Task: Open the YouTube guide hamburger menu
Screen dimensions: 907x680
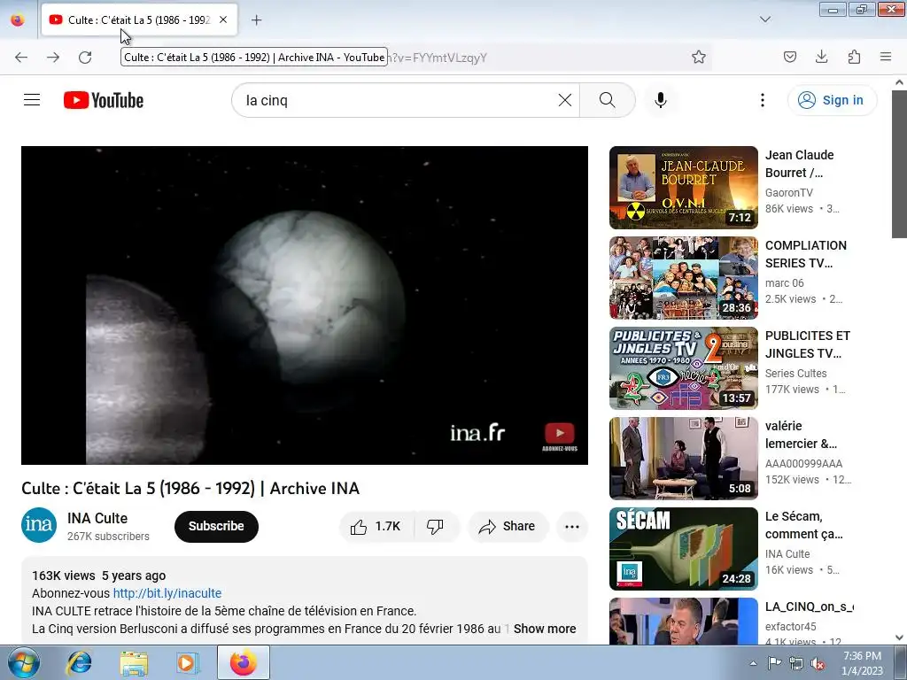Action: 32,100
